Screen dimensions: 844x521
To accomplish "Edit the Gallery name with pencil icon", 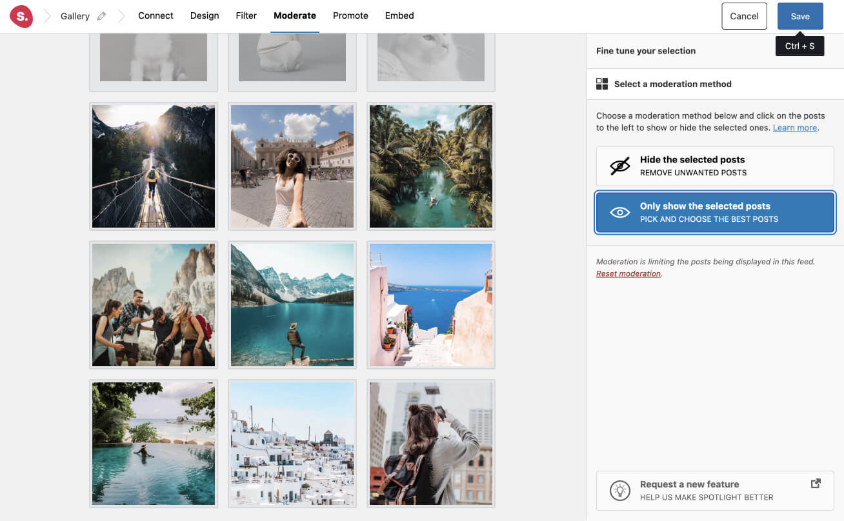I will tap(101, 16).
